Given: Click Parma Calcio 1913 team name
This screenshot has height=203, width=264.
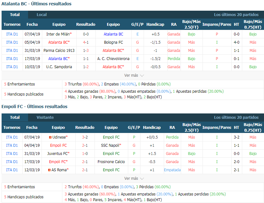Looking at the screenshot, I should (x=59, y=50).
